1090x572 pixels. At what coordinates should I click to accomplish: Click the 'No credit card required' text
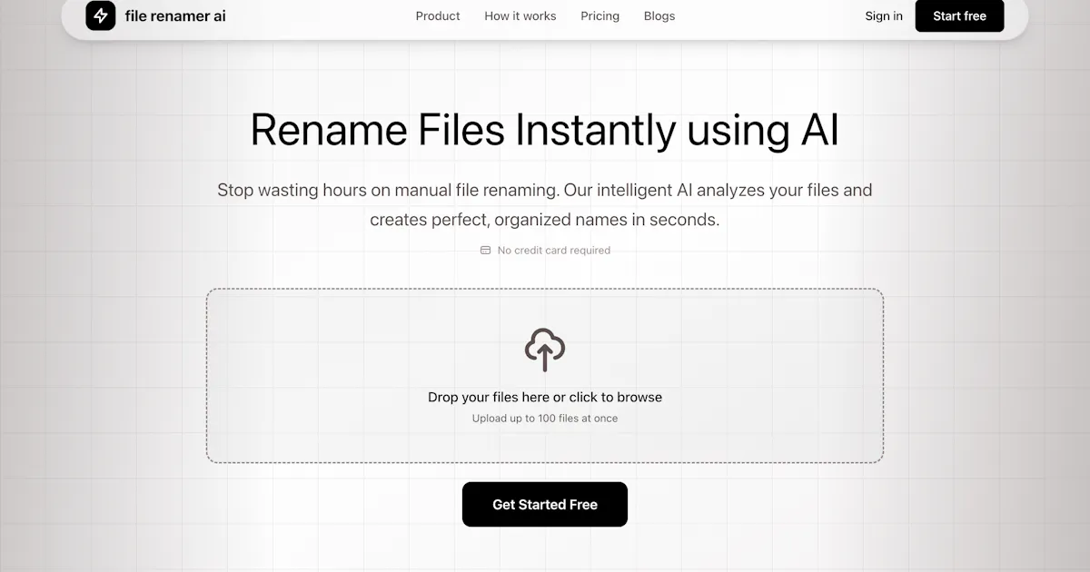[x=554, y=251]
